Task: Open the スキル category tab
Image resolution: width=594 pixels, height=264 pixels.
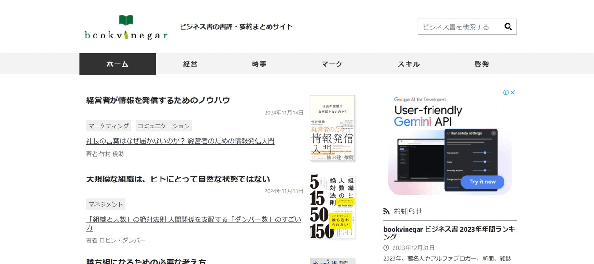Action: [x=408, y=64]
